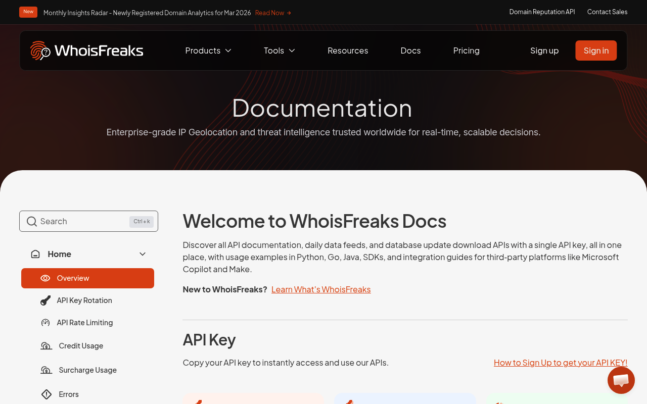The height and width of the screenshot is (404, 647).
Task: Open Credit Usage in sidebar
Action: (x=81, y=346)
